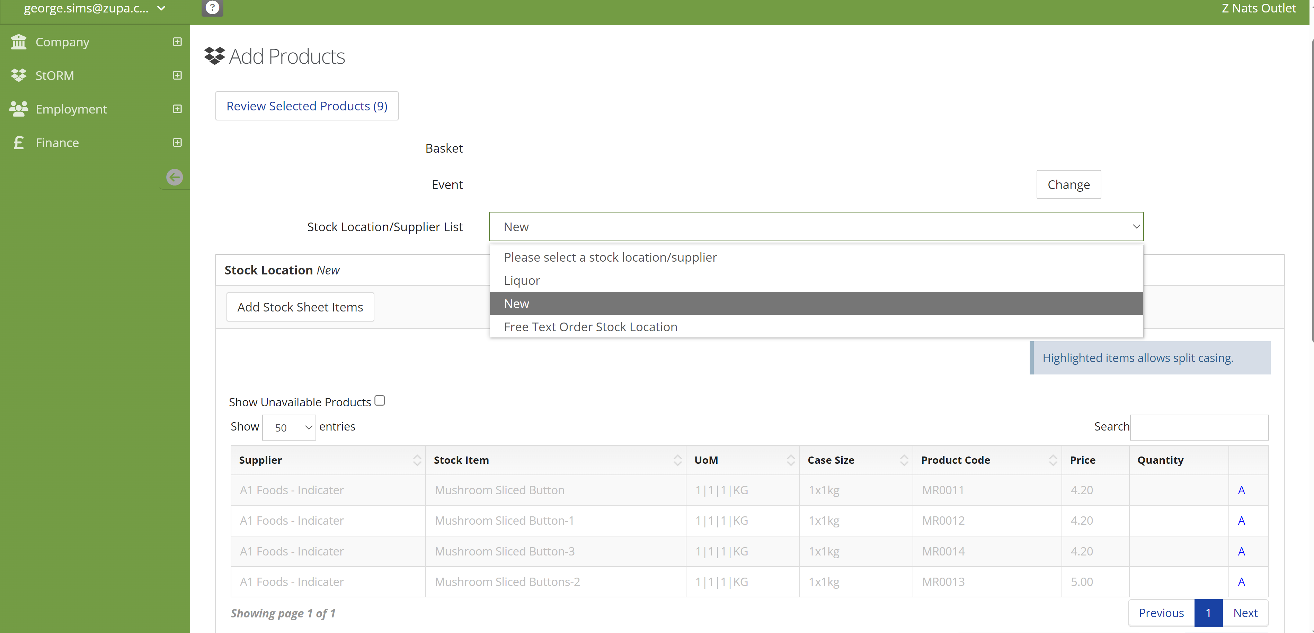Sort table by Stock Item column
Image resolution: width=1314 pixels, height=633 pixels.
click(x=556, y=460)
